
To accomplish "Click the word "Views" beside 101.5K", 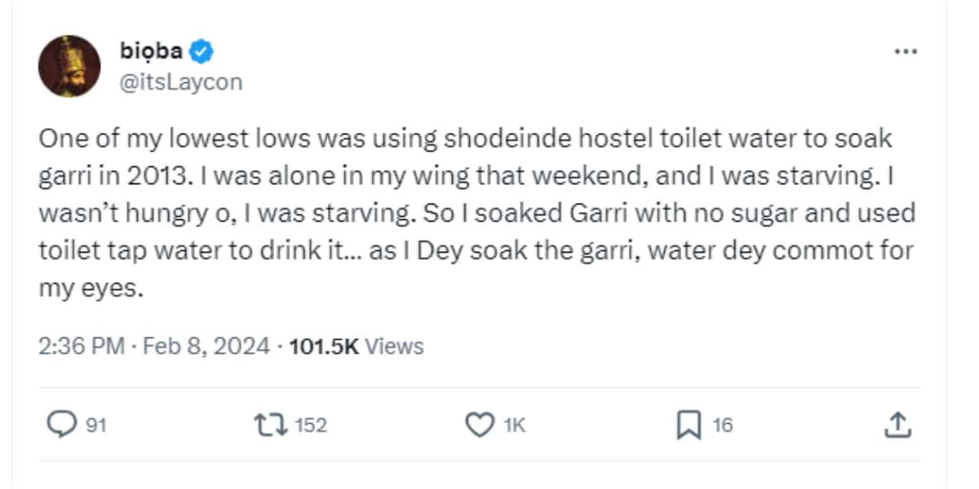I will click(x=394, y=346).
